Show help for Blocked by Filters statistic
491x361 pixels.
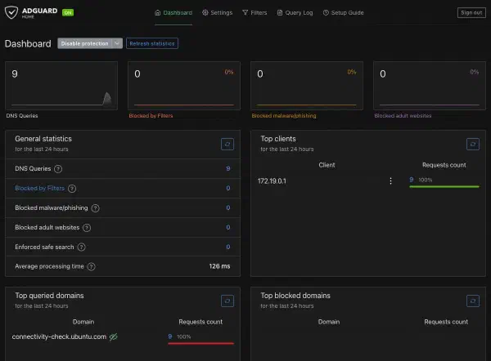pos(72,189)
